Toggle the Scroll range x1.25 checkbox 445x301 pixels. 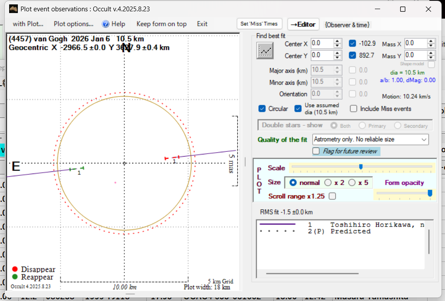click(x=333, y=196)
